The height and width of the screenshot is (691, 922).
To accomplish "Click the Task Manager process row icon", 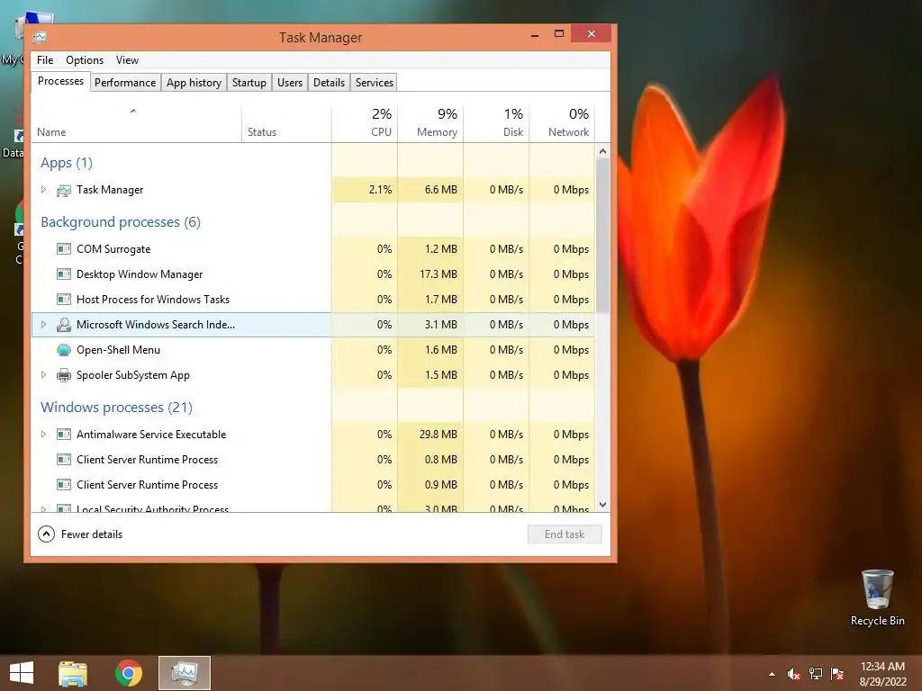I will (64, 191).
